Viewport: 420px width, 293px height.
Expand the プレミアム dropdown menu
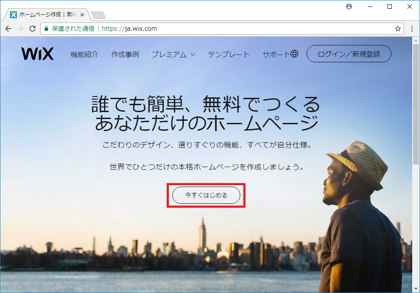[x=173, y=55]
